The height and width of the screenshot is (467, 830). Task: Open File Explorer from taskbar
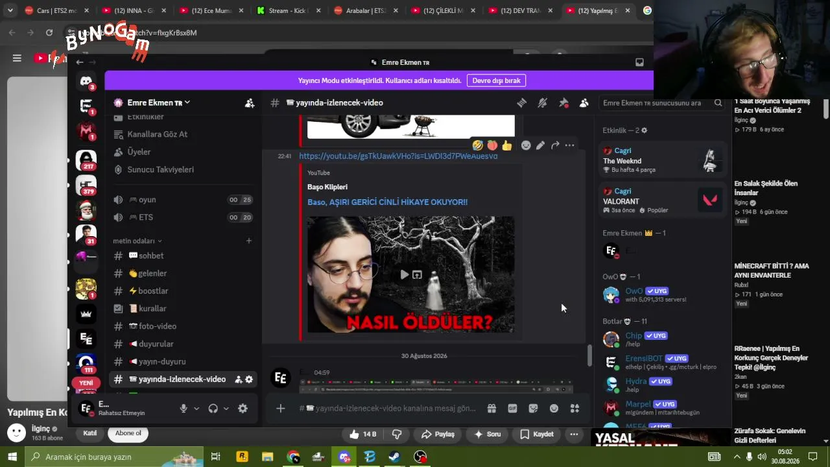pyautogui.click(x=267, y=457)
